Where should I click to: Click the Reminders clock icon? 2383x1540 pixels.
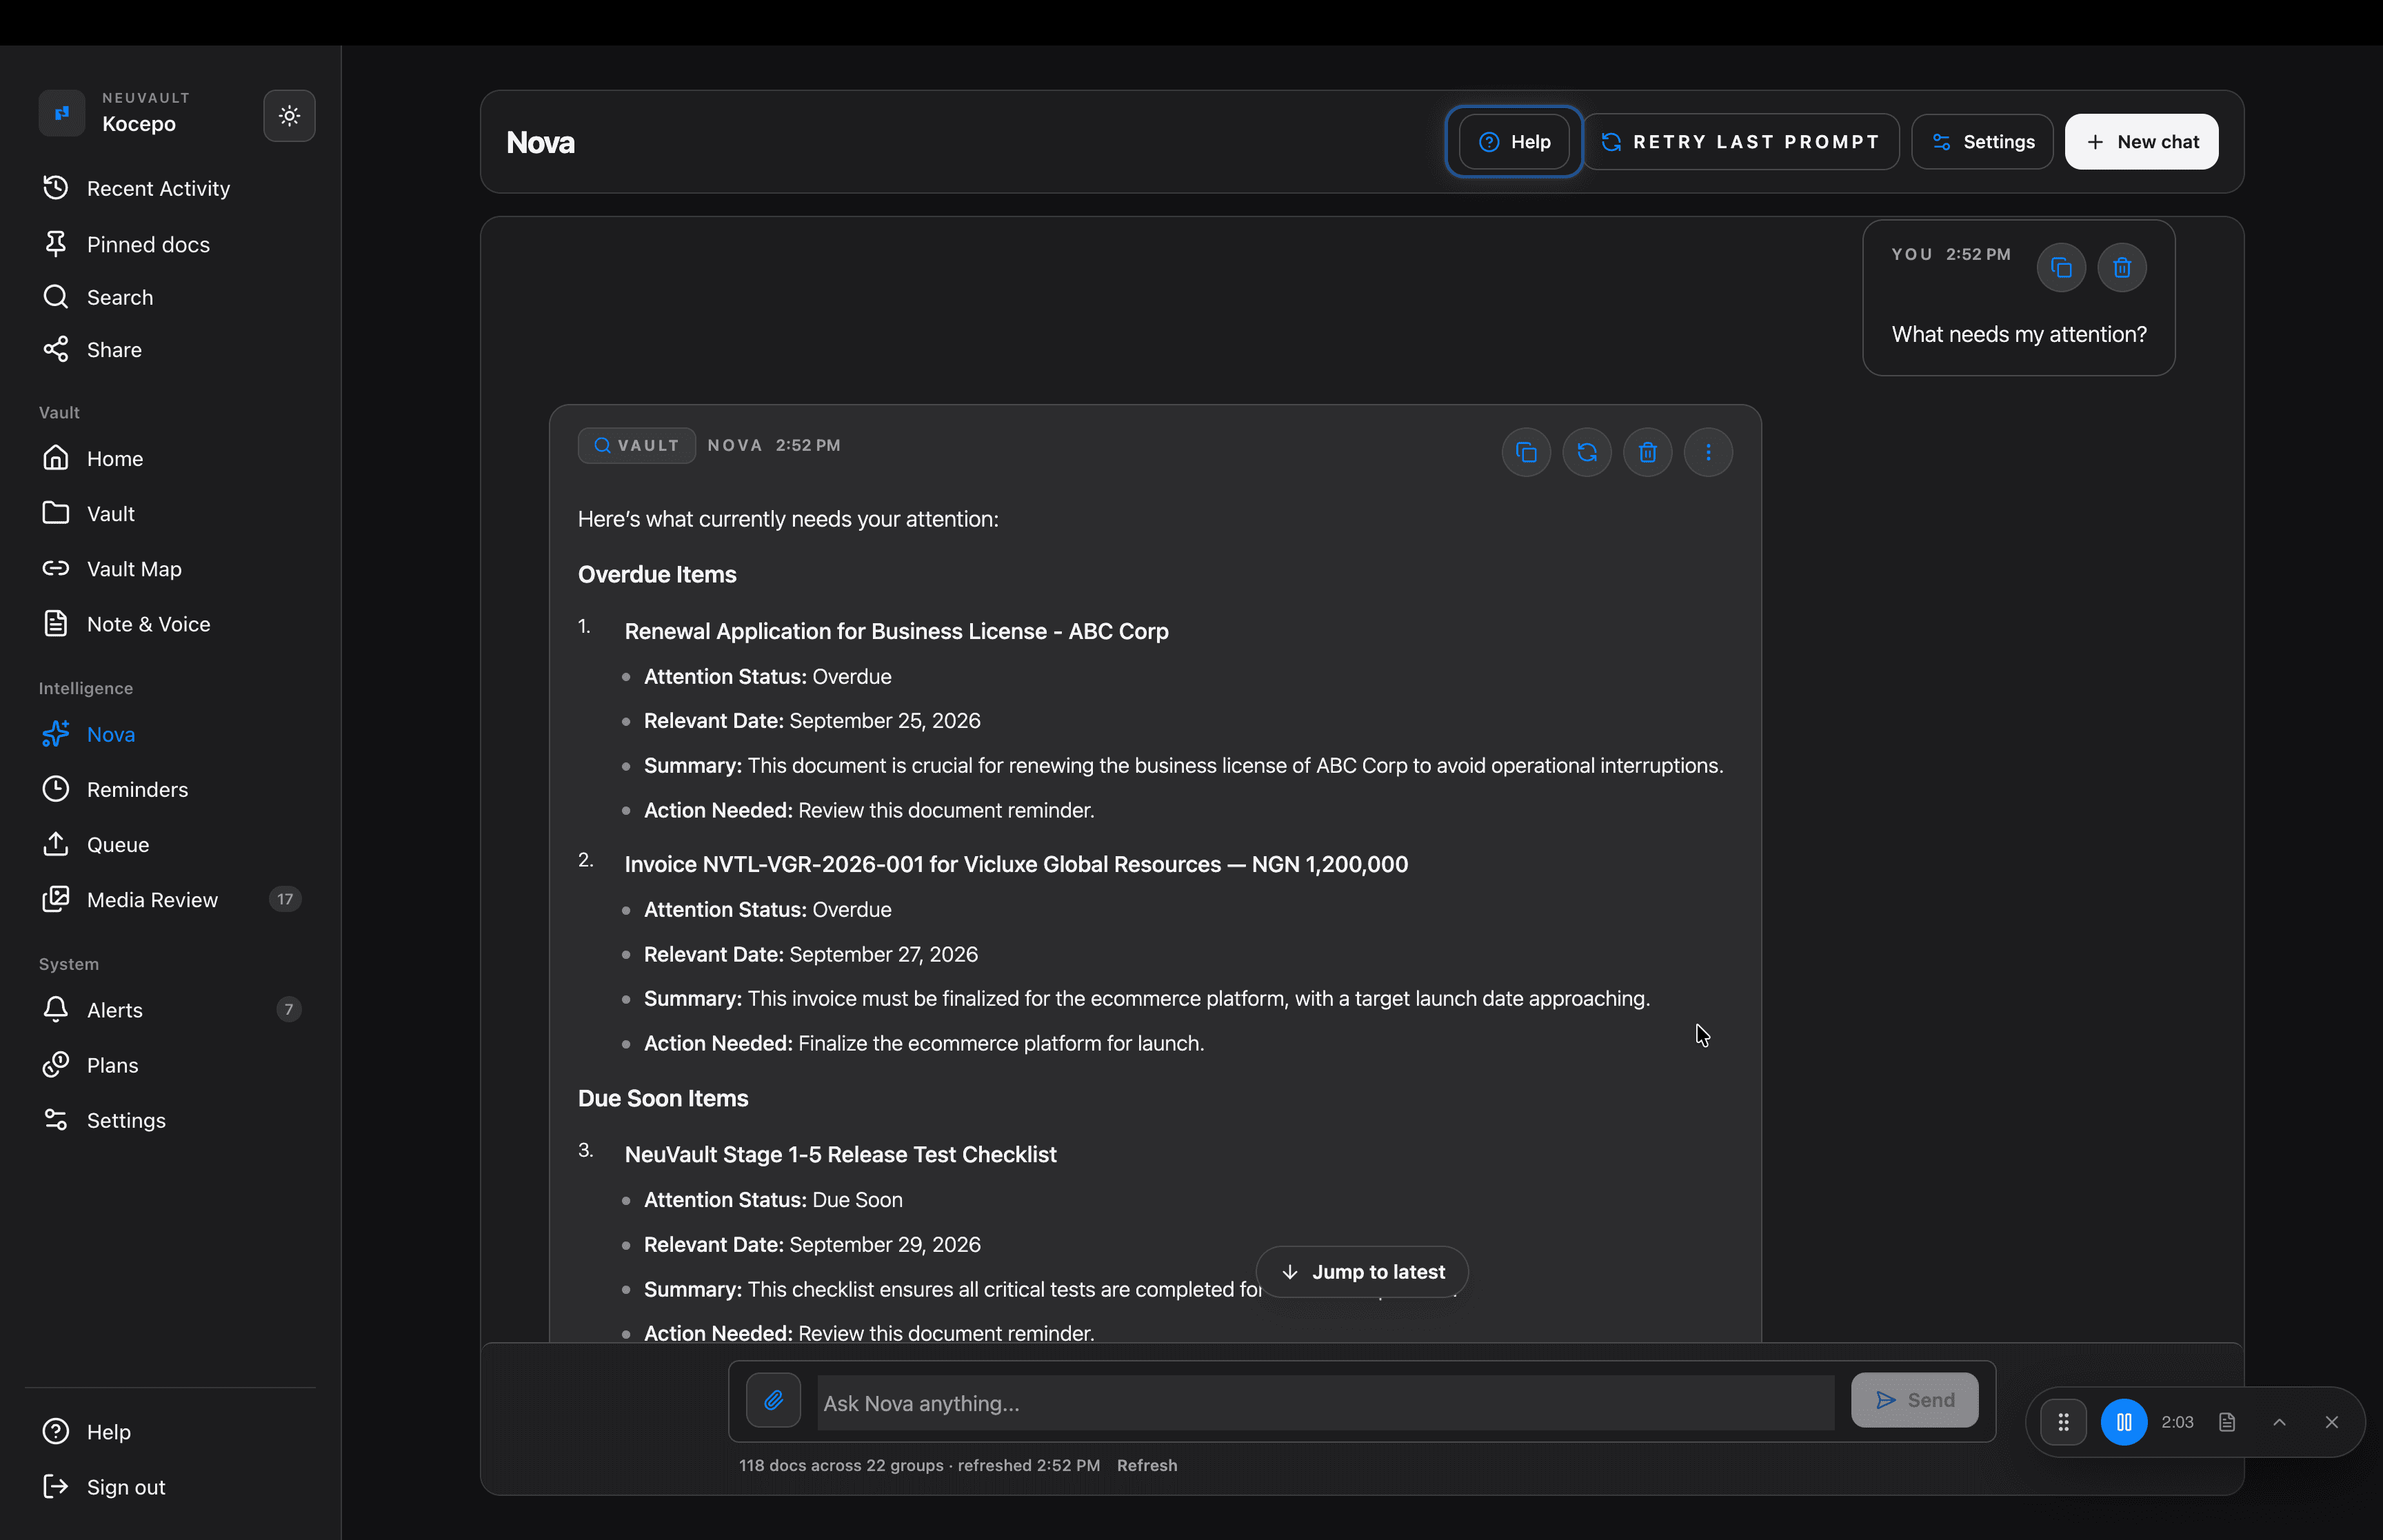56,789
